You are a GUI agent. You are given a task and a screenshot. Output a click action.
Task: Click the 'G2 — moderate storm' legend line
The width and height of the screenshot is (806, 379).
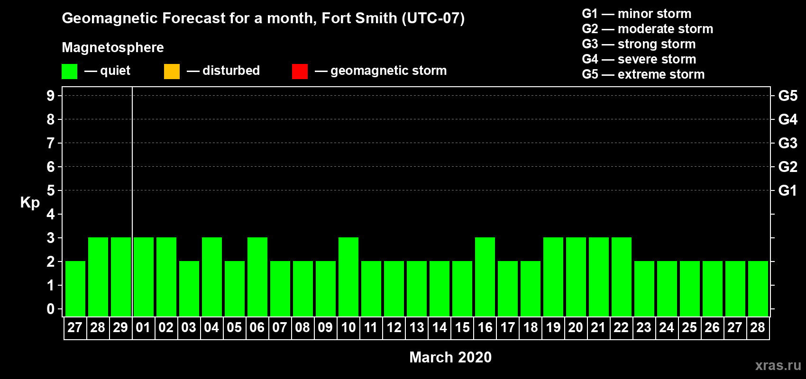coord(647,29)
